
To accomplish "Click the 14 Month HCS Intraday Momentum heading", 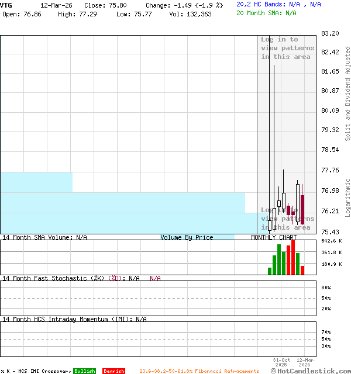I will 66,319.
